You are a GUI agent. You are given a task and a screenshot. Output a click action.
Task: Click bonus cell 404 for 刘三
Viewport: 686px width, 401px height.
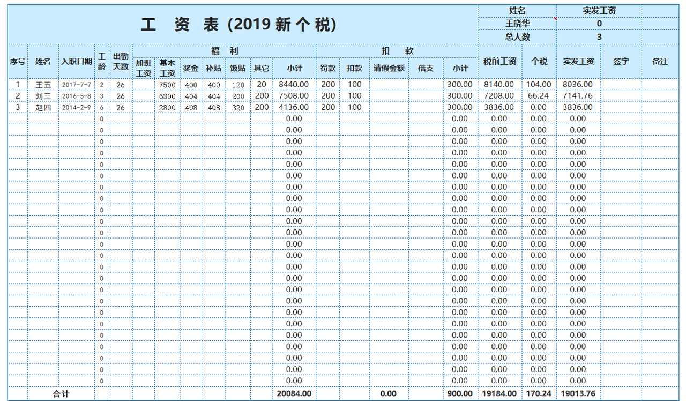coord(191,96)
